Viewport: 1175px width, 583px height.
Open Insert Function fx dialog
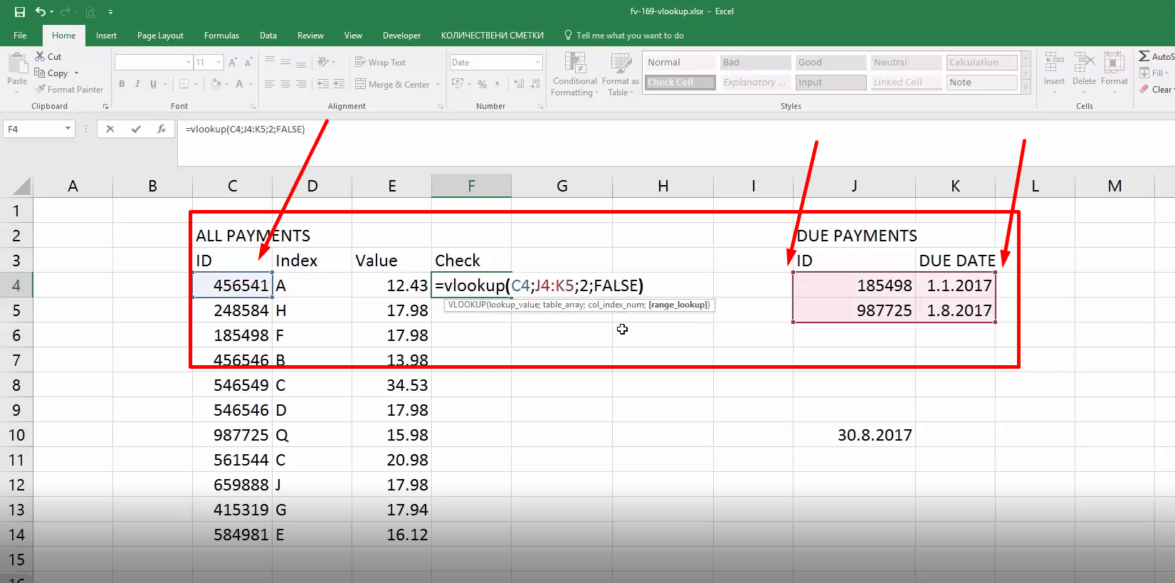click(x=162, y=129)
